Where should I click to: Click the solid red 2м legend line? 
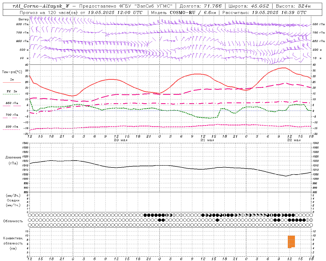[12, 82]
